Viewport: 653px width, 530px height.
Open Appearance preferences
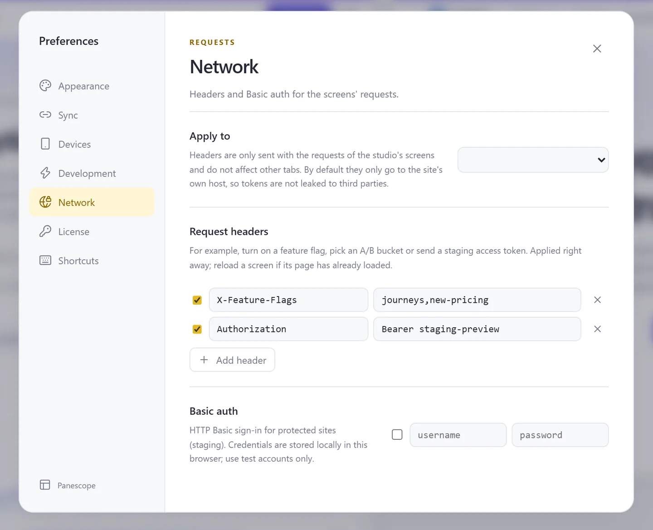click(92, 86)
